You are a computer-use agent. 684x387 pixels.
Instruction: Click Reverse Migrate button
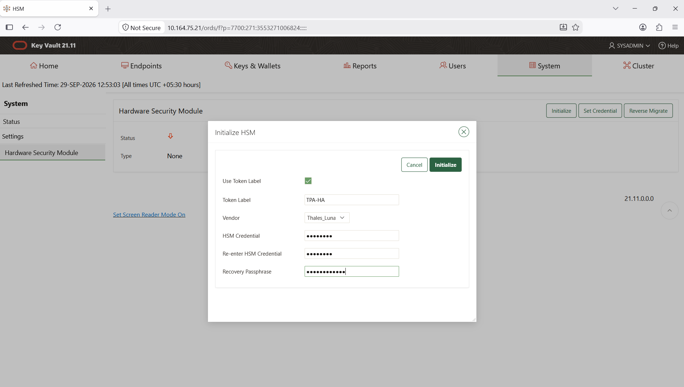pyautogui.click(x=648, y=111)
